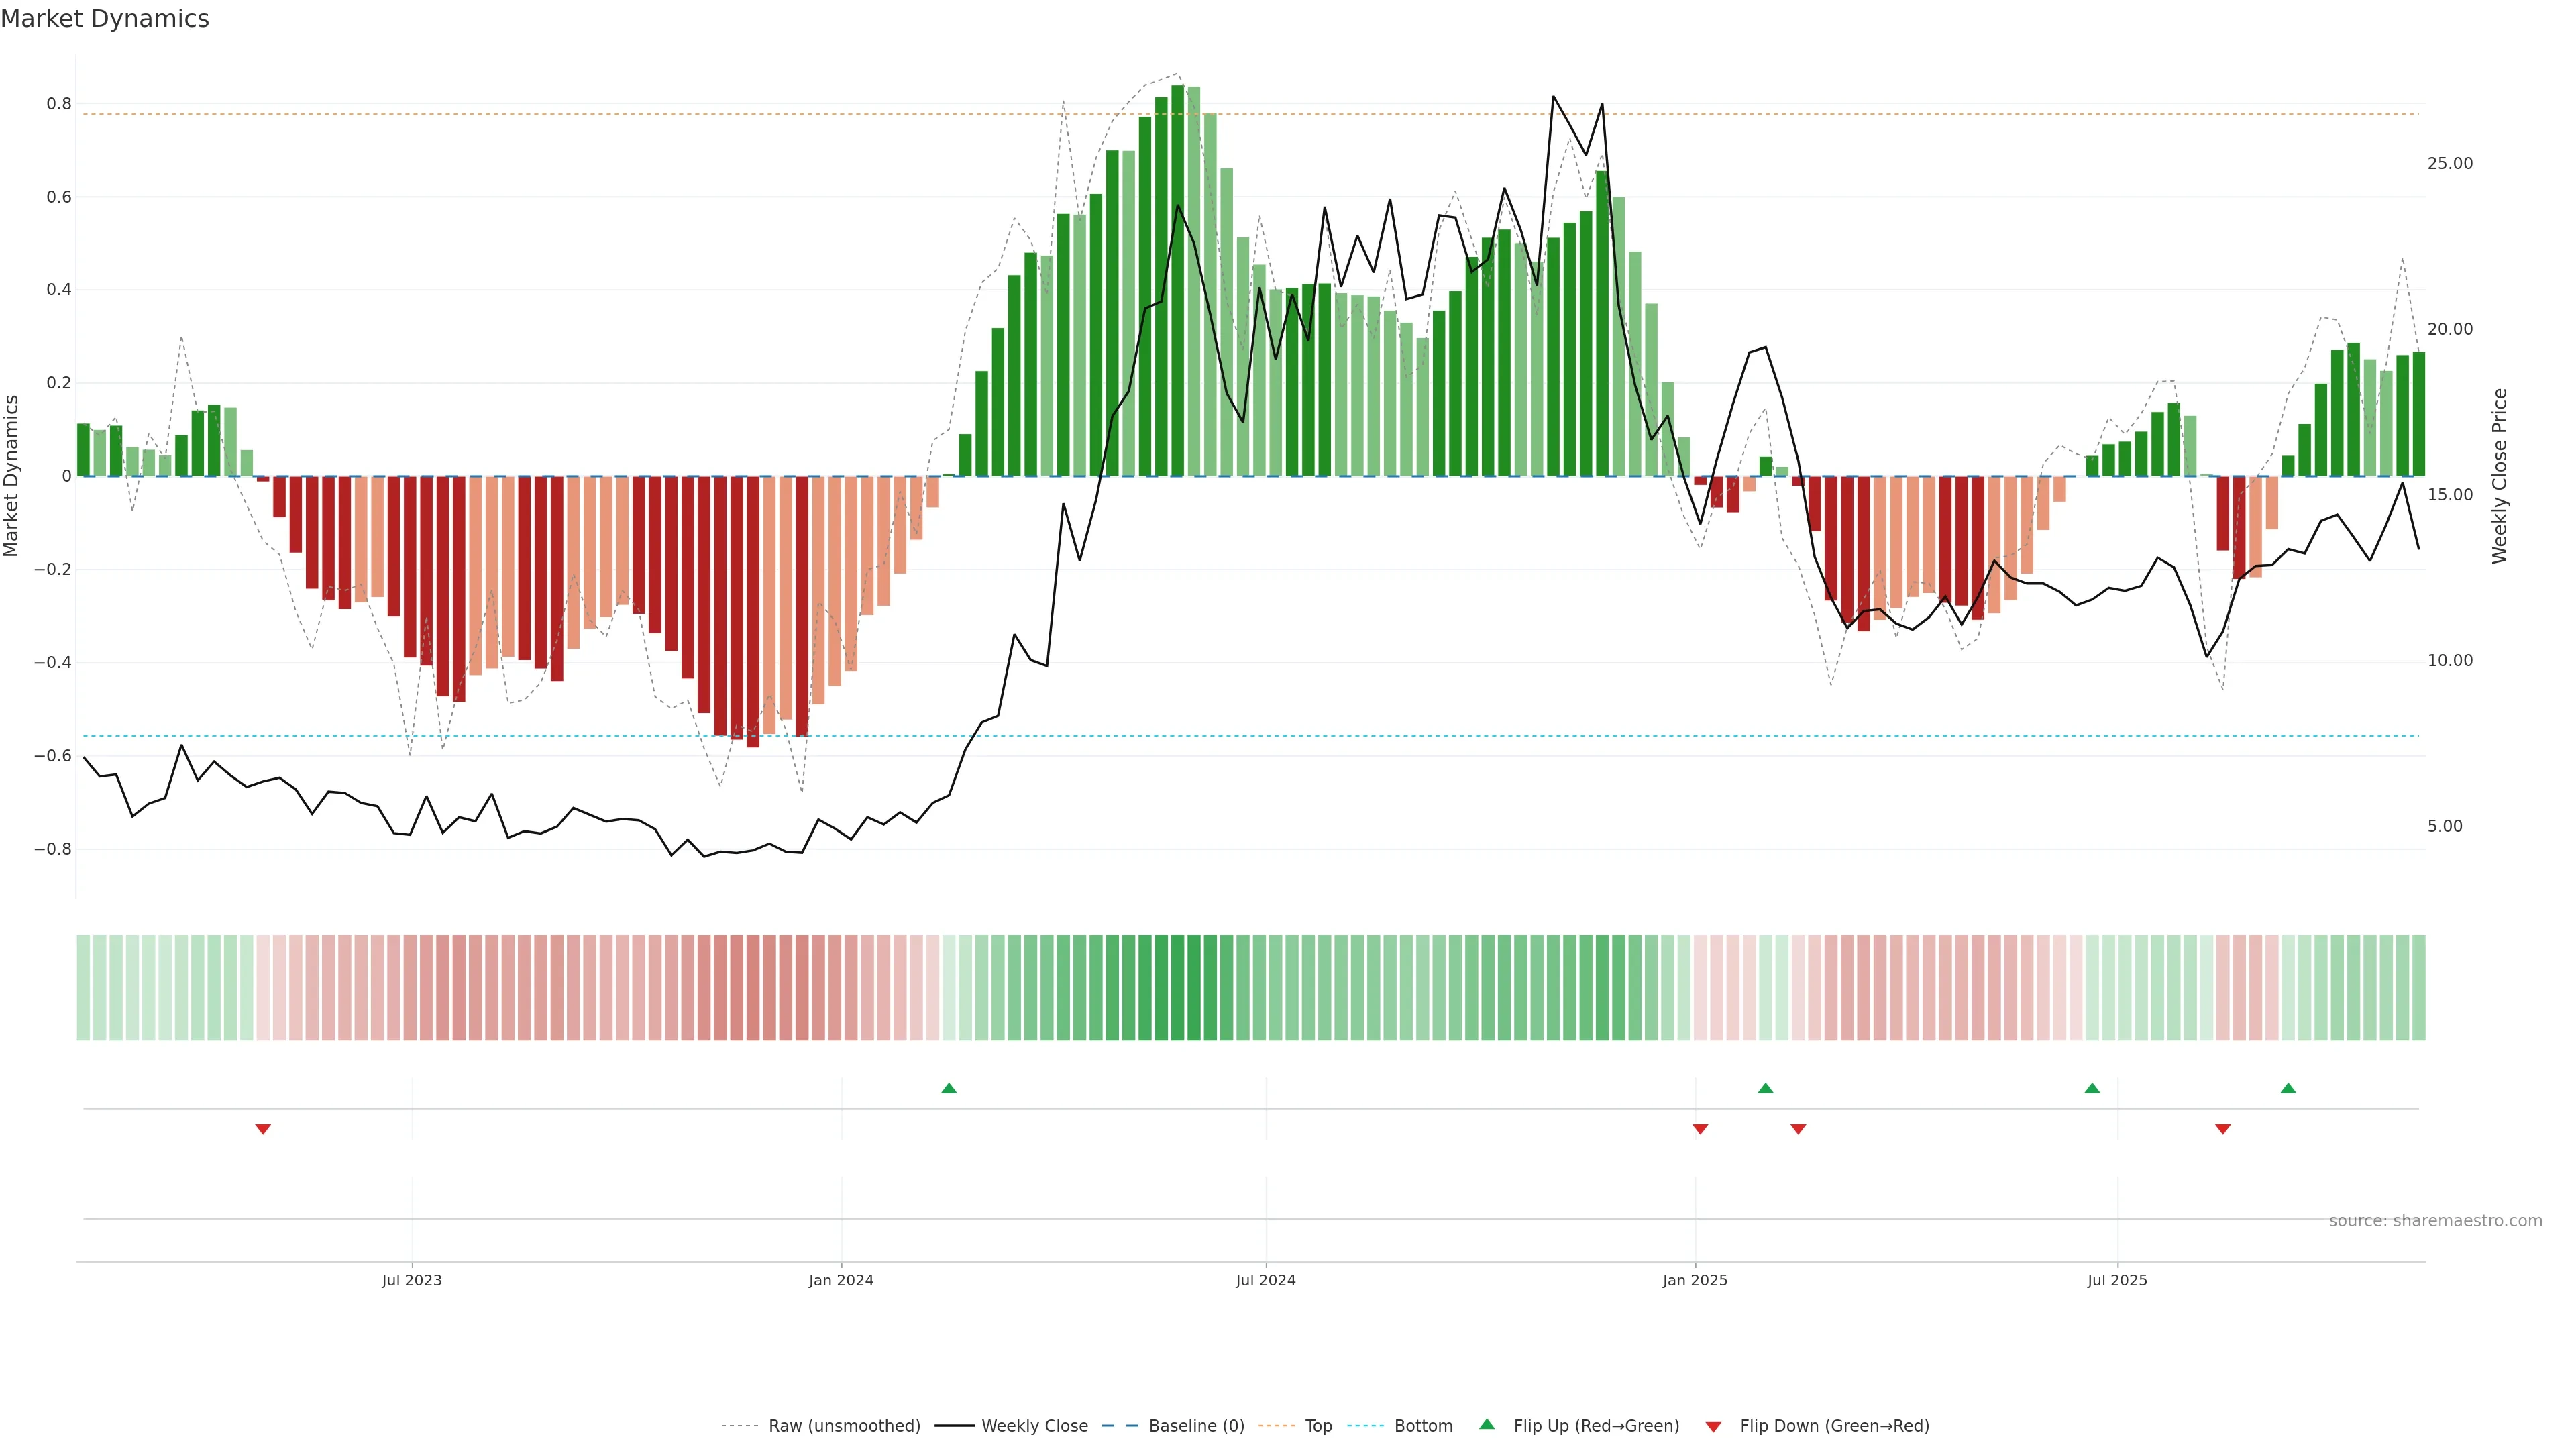Click the green flip-up triangle just before Jul 2025

coord(2092,1088)
